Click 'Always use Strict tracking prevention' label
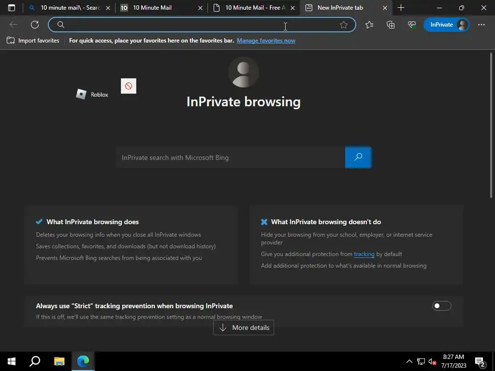Screen dimensions: 495x371 [x=134, y=306]
